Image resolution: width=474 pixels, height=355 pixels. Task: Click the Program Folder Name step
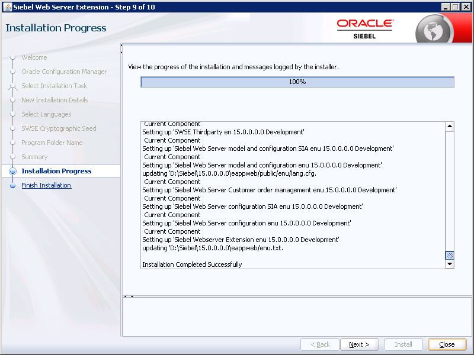[x=52, y=143]
